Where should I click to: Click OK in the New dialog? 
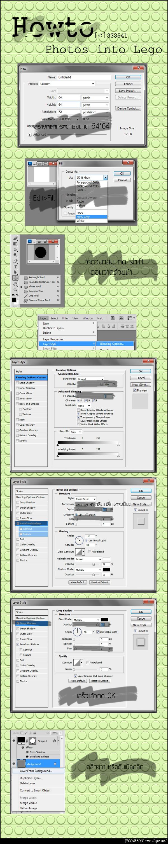(x=128, y=77)
